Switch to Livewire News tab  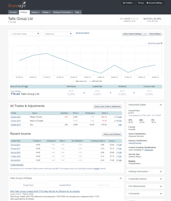coord(65,185)
